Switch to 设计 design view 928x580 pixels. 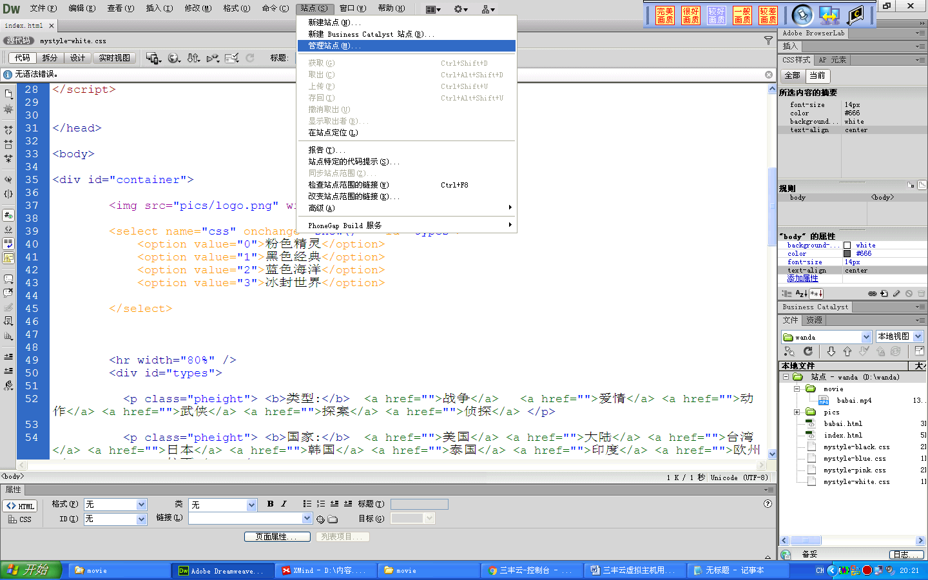click(x=77, y=58)
